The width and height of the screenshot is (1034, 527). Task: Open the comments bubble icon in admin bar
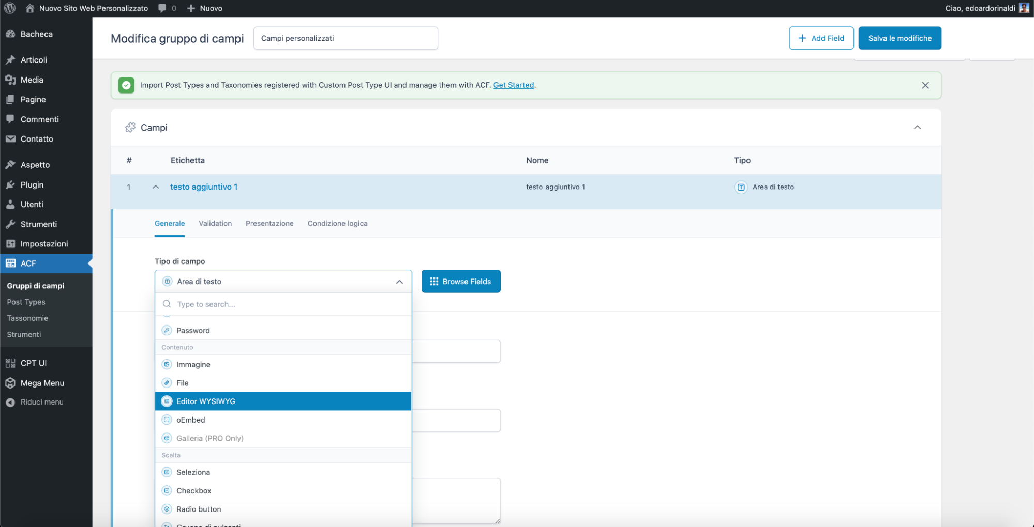(162, 8)
